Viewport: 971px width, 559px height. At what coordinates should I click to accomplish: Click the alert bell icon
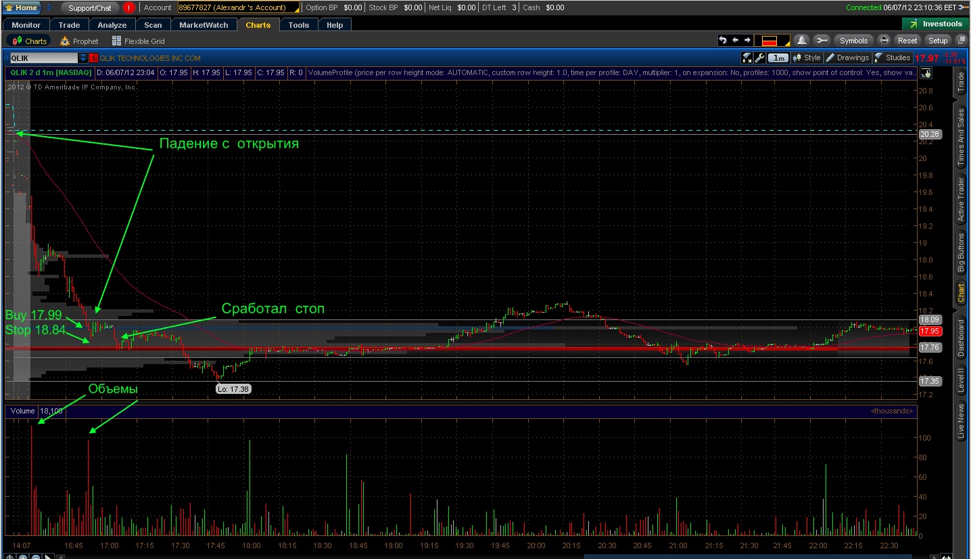(801, 41)
